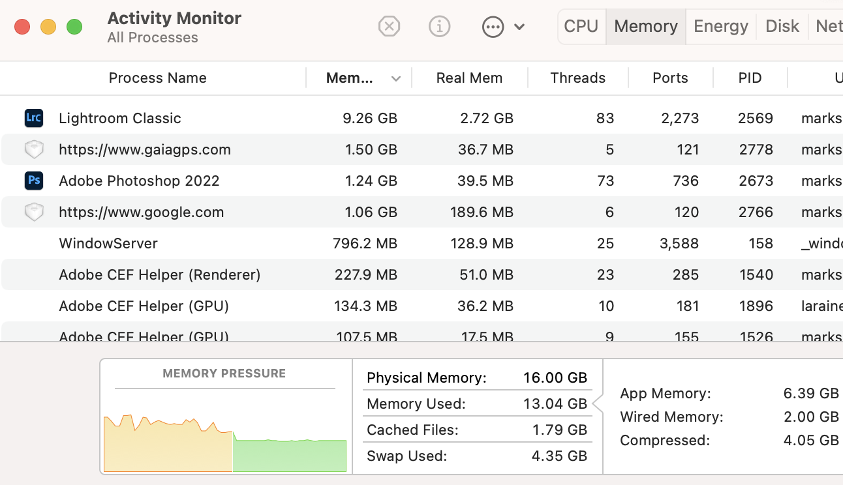Screen dimensions: 843x485
Task: Sort by Process Name column header
Action: pos(157,78)
